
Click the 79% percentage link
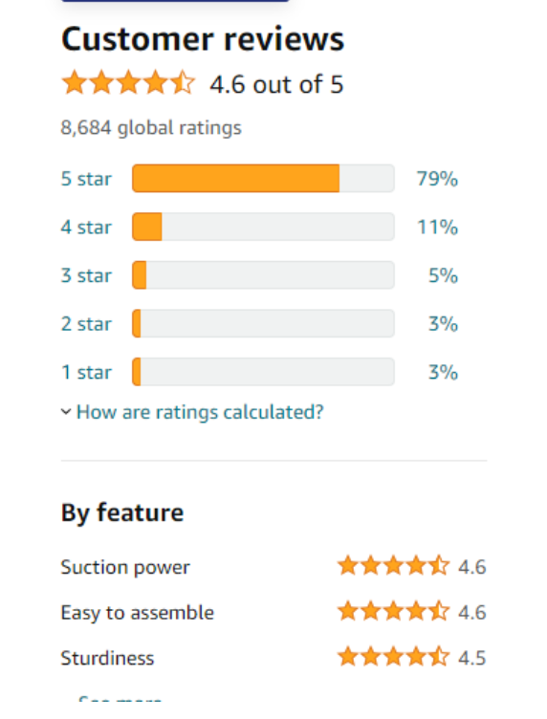point(437,179)
